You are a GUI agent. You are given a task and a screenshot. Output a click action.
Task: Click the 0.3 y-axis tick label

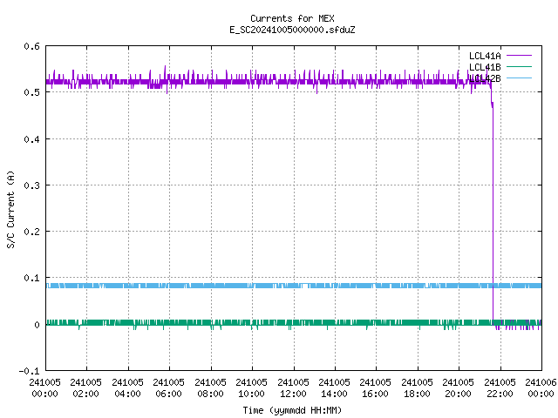click(x=31, y=185)
